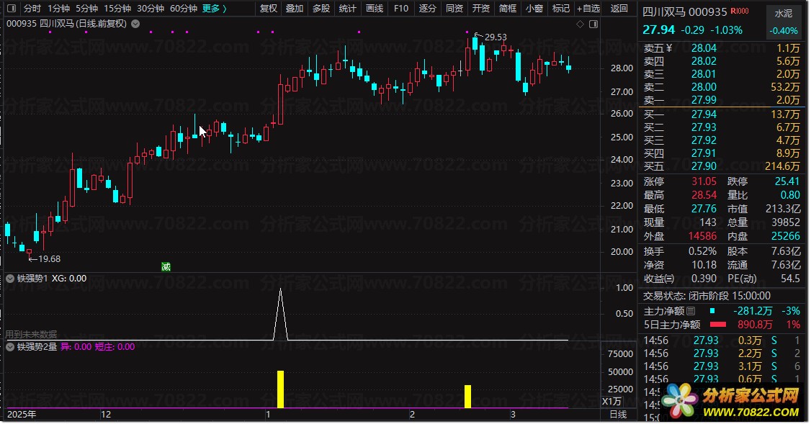The image size is (811, 424).
Task: Select the 30分钟 period
Action: click(150, 8)
